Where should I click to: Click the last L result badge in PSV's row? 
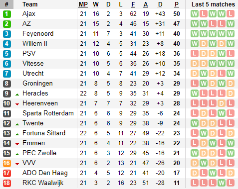(x=231, y=54)
